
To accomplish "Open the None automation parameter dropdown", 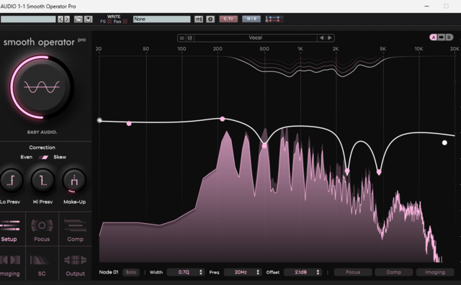I will tap(161, 19).
